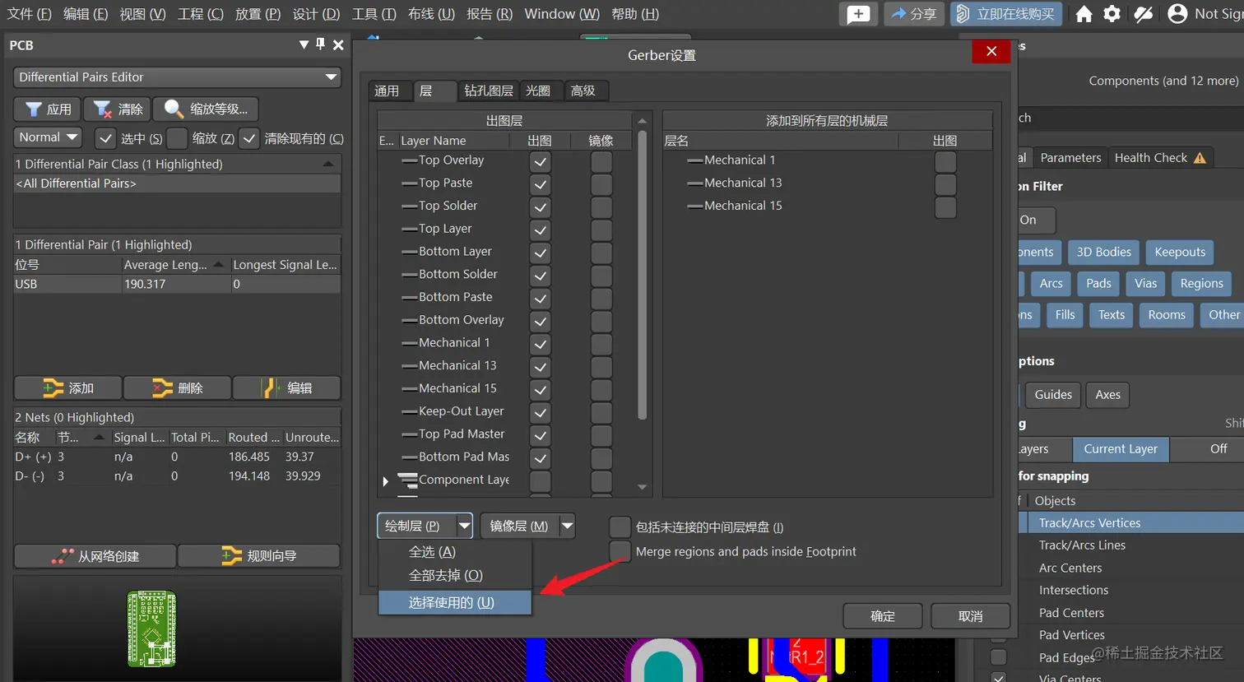The height and width of the screenshot is (682, 1244).
Task: Open the 设计 (D) menu
Action: pyautogui.click(x=316, y=14)
